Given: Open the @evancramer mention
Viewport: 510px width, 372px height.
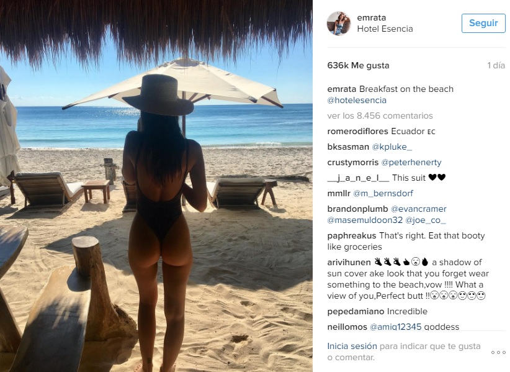Looking at the screenshot, I should coord(418,209).
